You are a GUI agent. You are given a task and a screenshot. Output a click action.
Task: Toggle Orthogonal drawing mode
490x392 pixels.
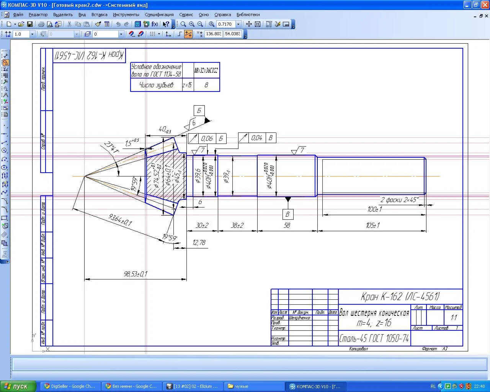(180, 34)
